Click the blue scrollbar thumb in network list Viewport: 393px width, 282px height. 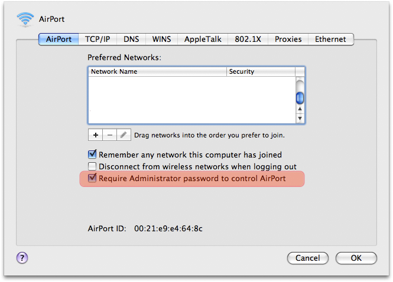tap(300, 98)
